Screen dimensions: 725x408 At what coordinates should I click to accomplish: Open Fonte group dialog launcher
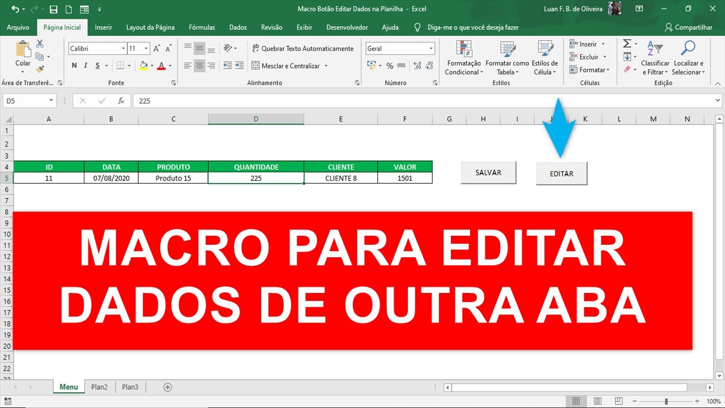(173, 83)
